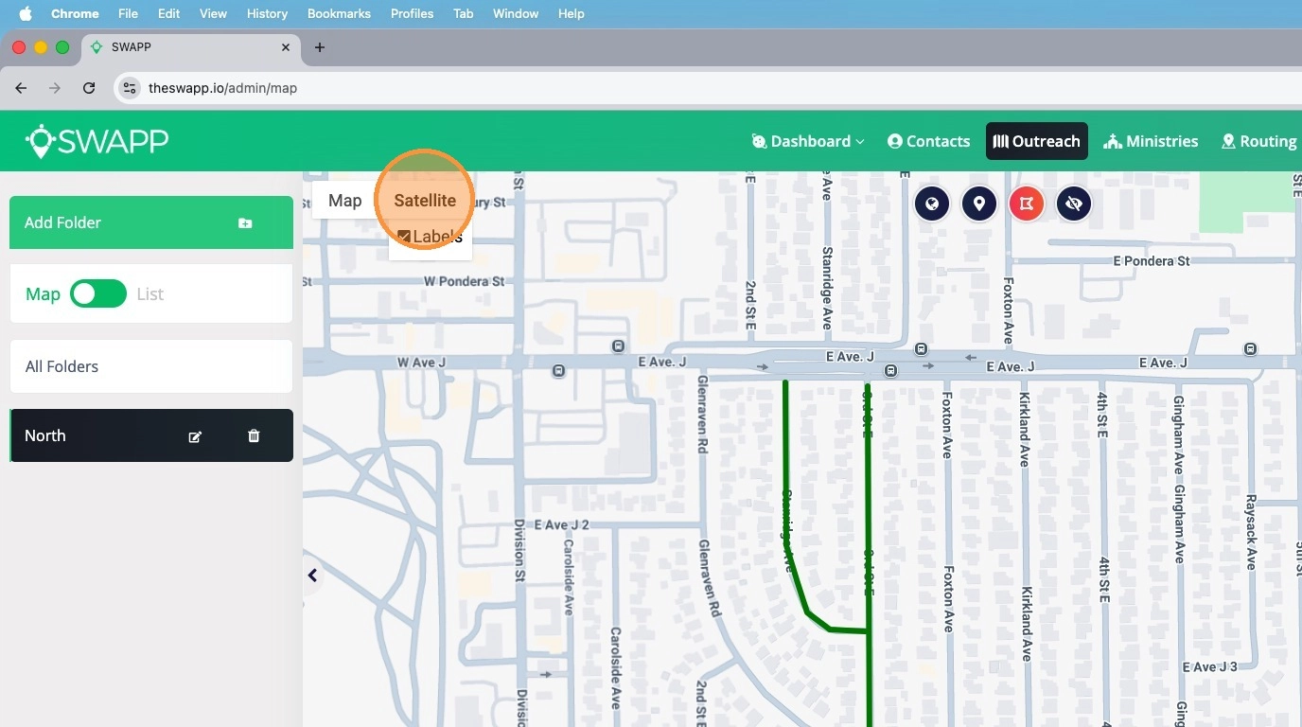Select the North folder
Viewport: 1302px width, 727px height.
pos(151,435)
